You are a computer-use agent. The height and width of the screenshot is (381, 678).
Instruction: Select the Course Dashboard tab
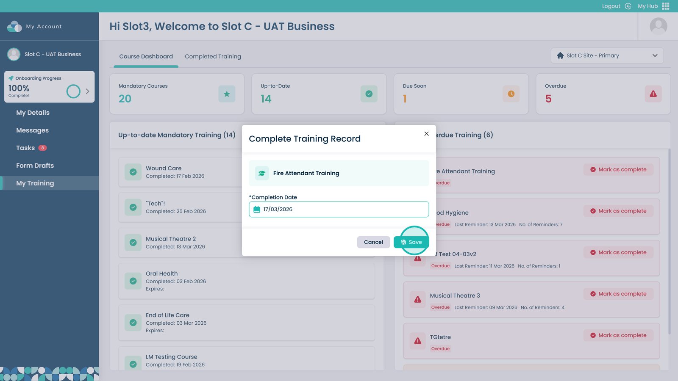coord(146,56)
